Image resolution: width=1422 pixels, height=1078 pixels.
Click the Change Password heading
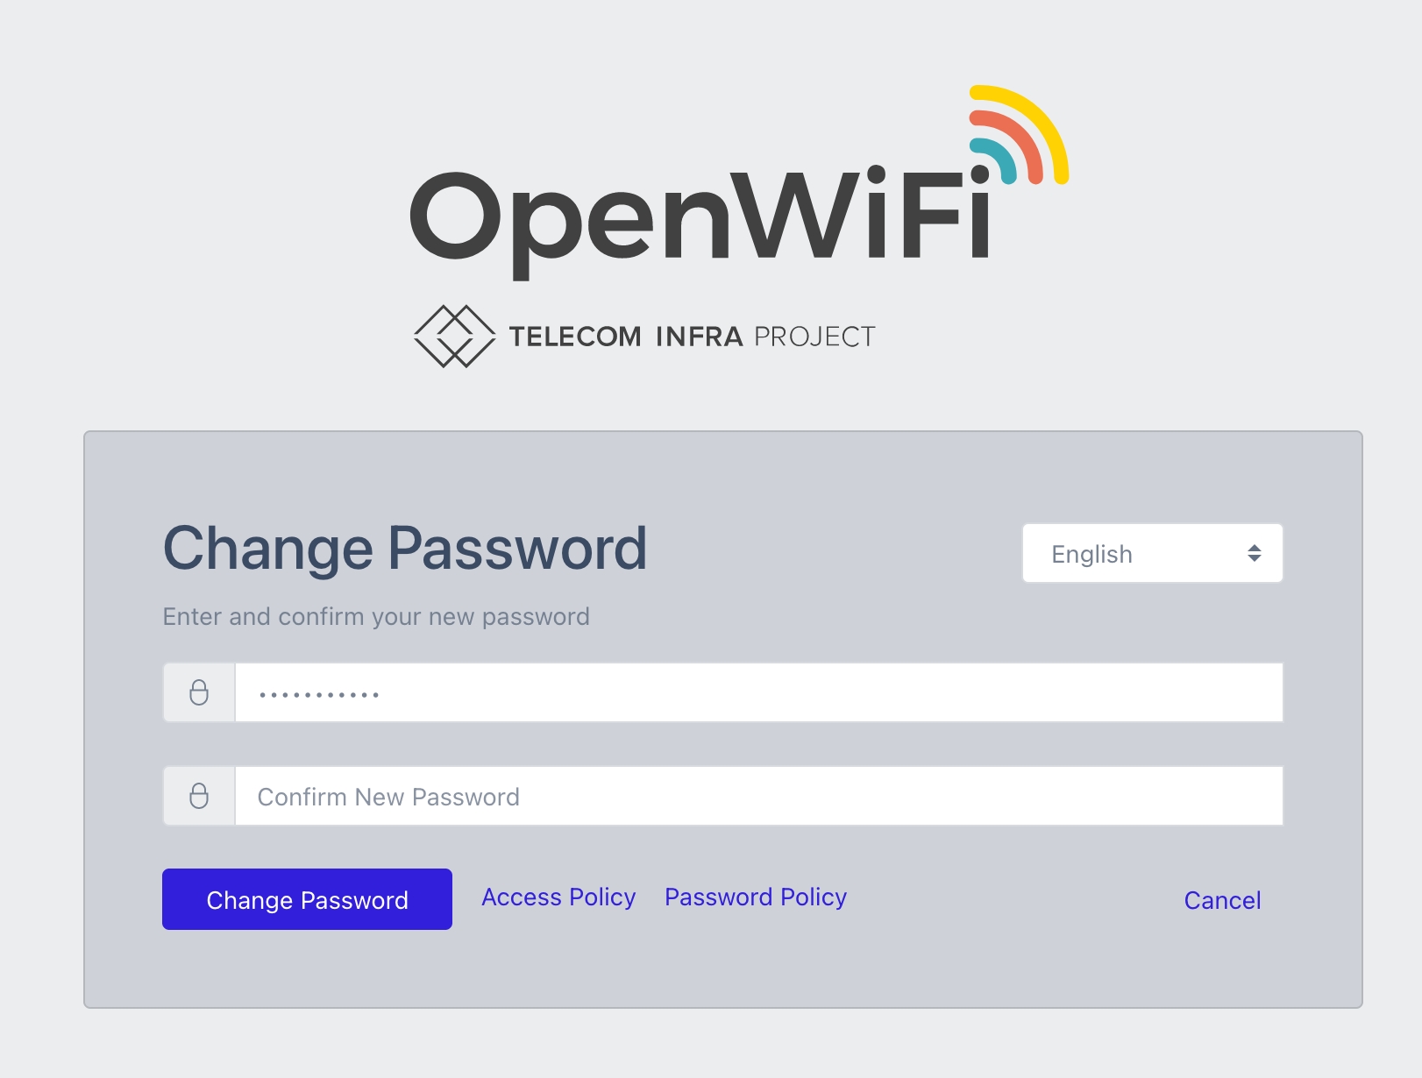tap(404, 549)
